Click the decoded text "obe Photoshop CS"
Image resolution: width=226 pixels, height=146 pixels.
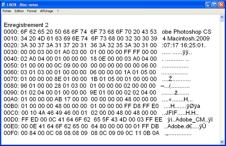coord(187,32)
